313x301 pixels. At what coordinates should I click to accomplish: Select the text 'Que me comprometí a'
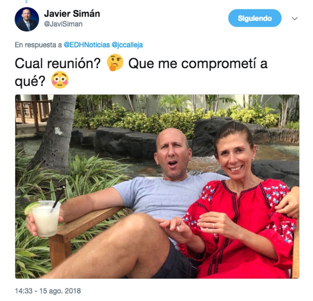(x=198, y=63)
